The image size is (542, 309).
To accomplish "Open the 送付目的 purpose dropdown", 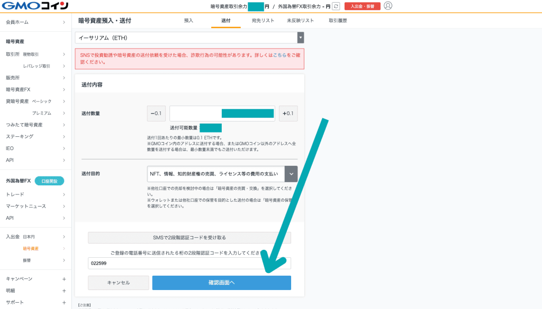I will point(222,174).
